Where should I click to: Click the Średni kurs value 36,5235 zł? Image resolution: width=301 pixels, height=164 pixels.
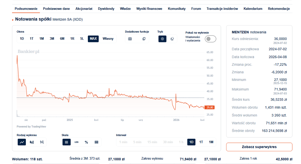pyautogui.click(x=279, y=99)
